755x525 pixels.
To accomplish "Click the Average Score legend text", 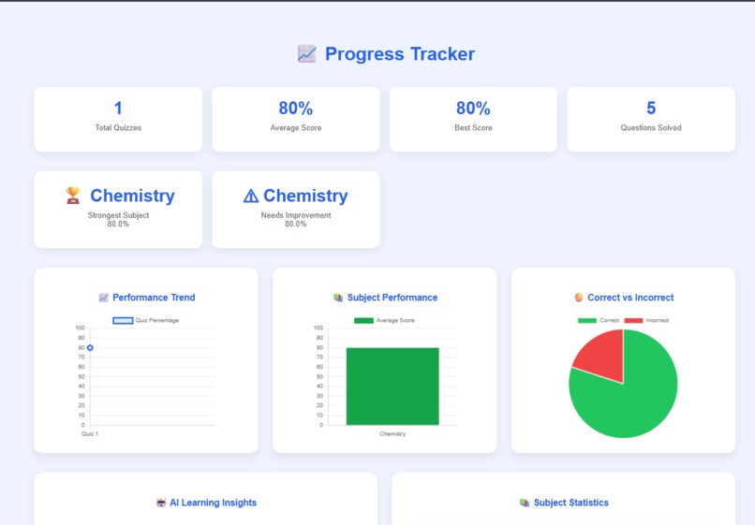I will (x=395, y=320).
